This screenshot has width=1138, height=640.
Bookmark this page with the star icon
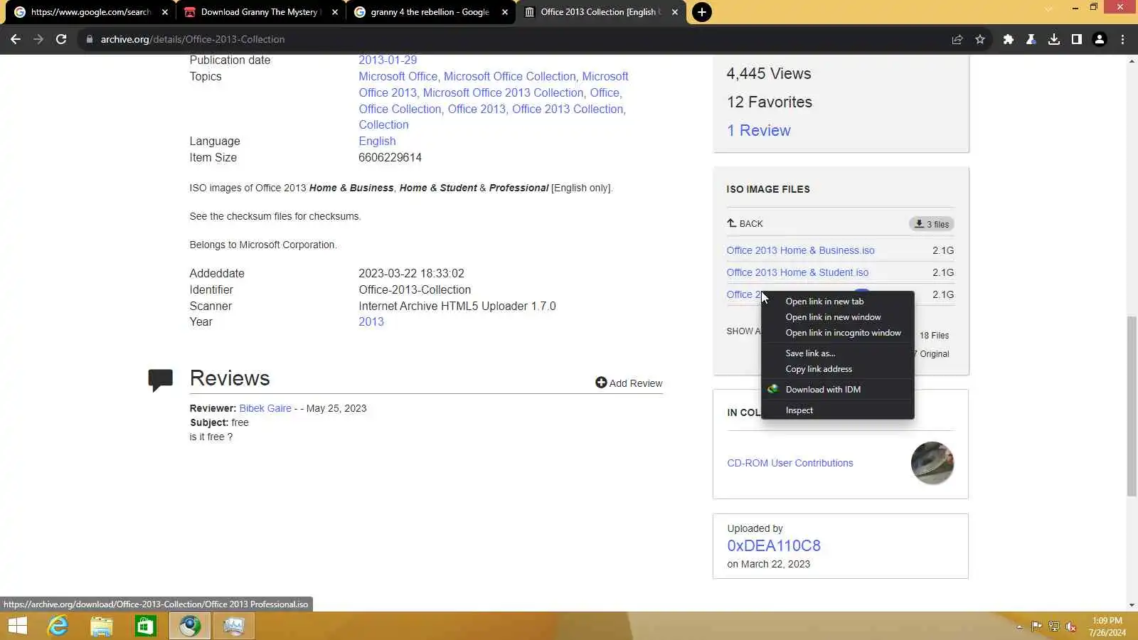point(980,39)
